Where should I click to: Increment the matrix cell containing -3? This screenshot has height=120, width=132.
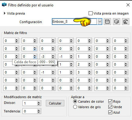(53, 56)
